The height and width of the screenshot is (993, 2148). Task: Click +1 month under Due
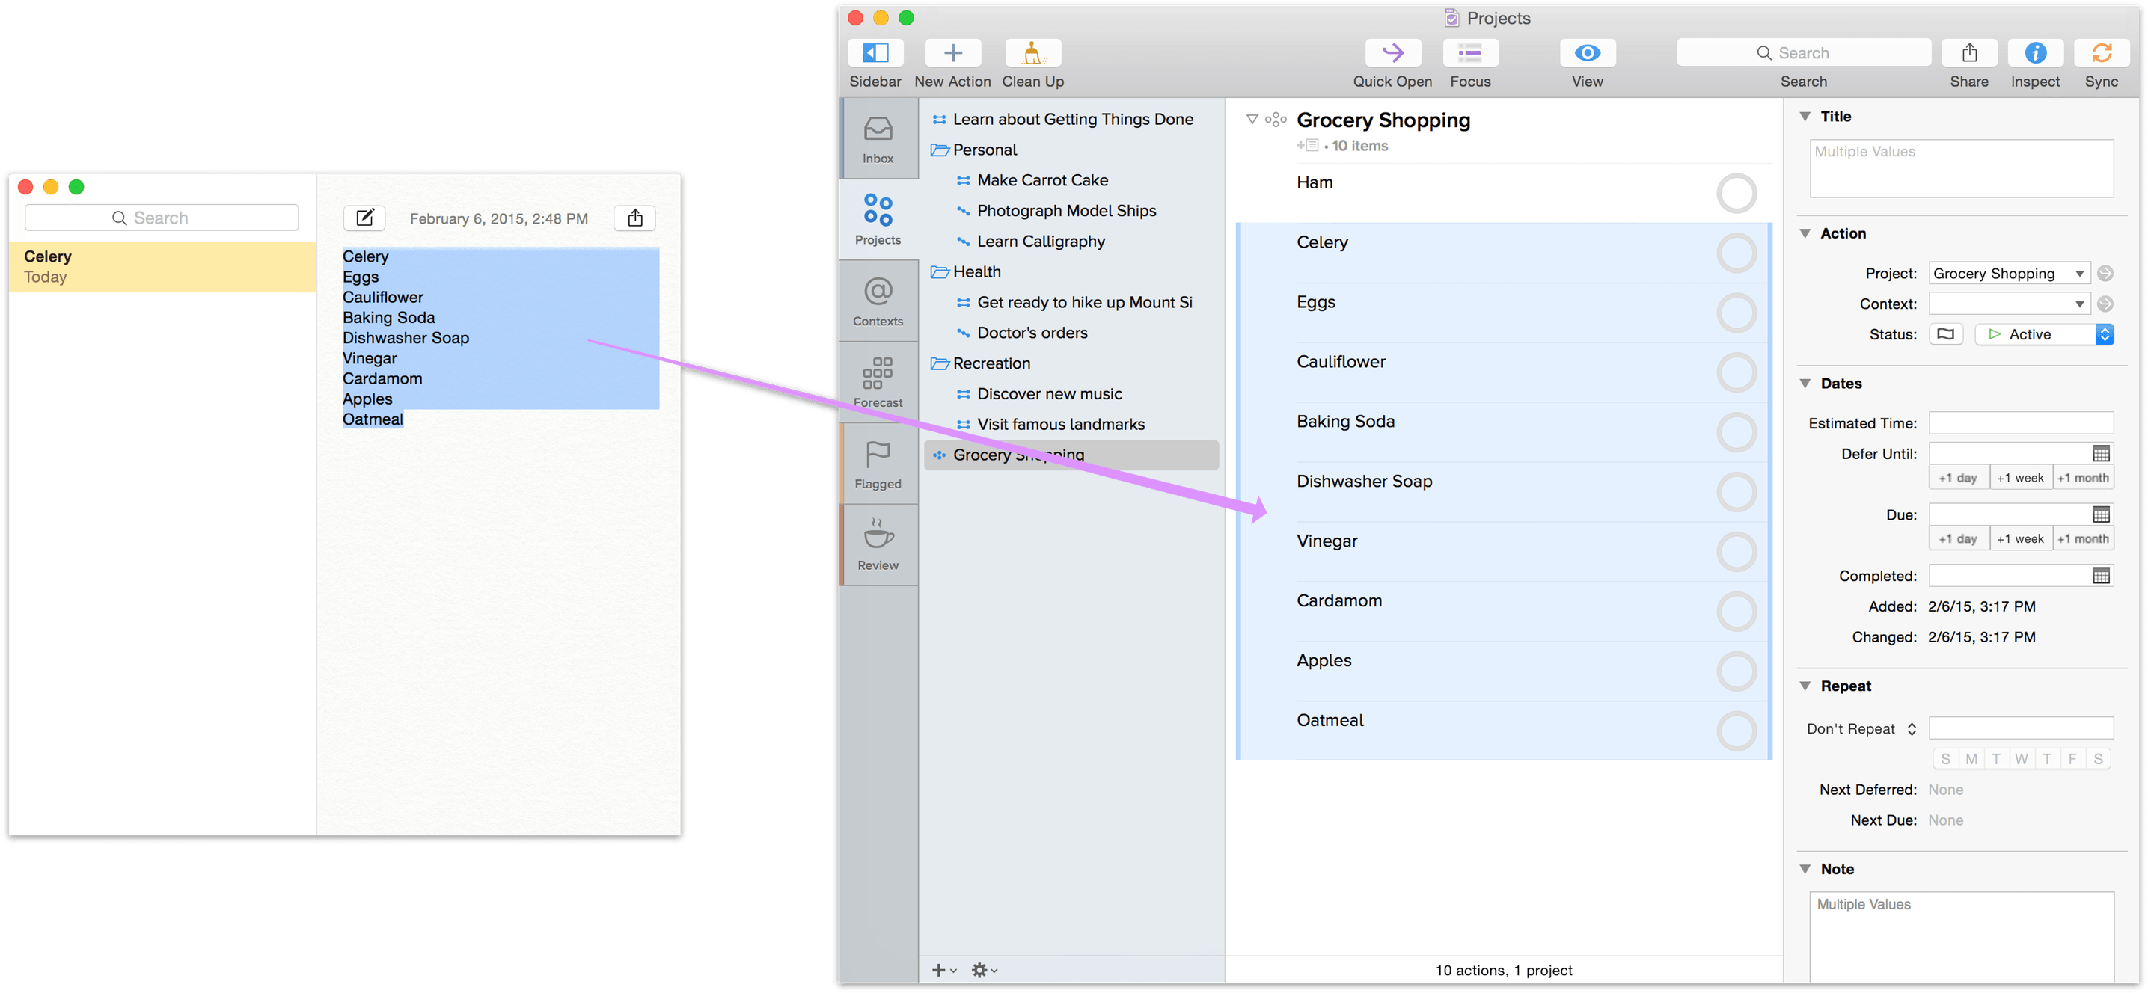click(x=2082, y=539)
